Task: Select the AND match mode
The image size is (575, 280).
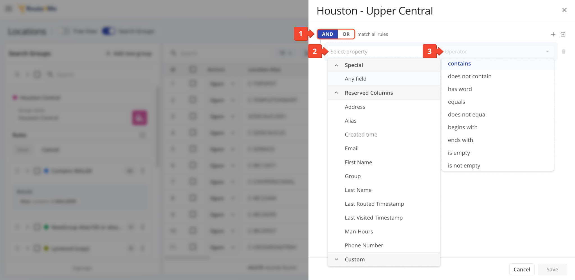Action: click(327, 34)
